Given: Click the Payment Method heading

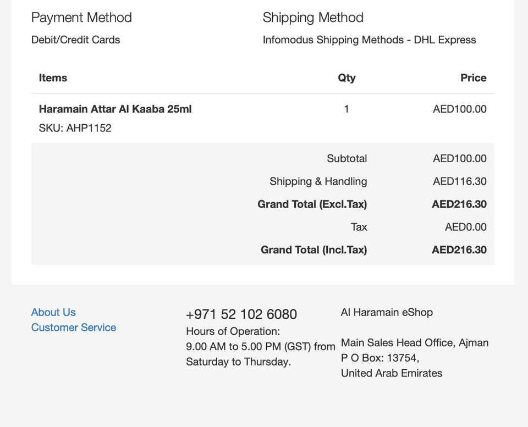Looking at the screenshot, I should (x=81, y=18).
